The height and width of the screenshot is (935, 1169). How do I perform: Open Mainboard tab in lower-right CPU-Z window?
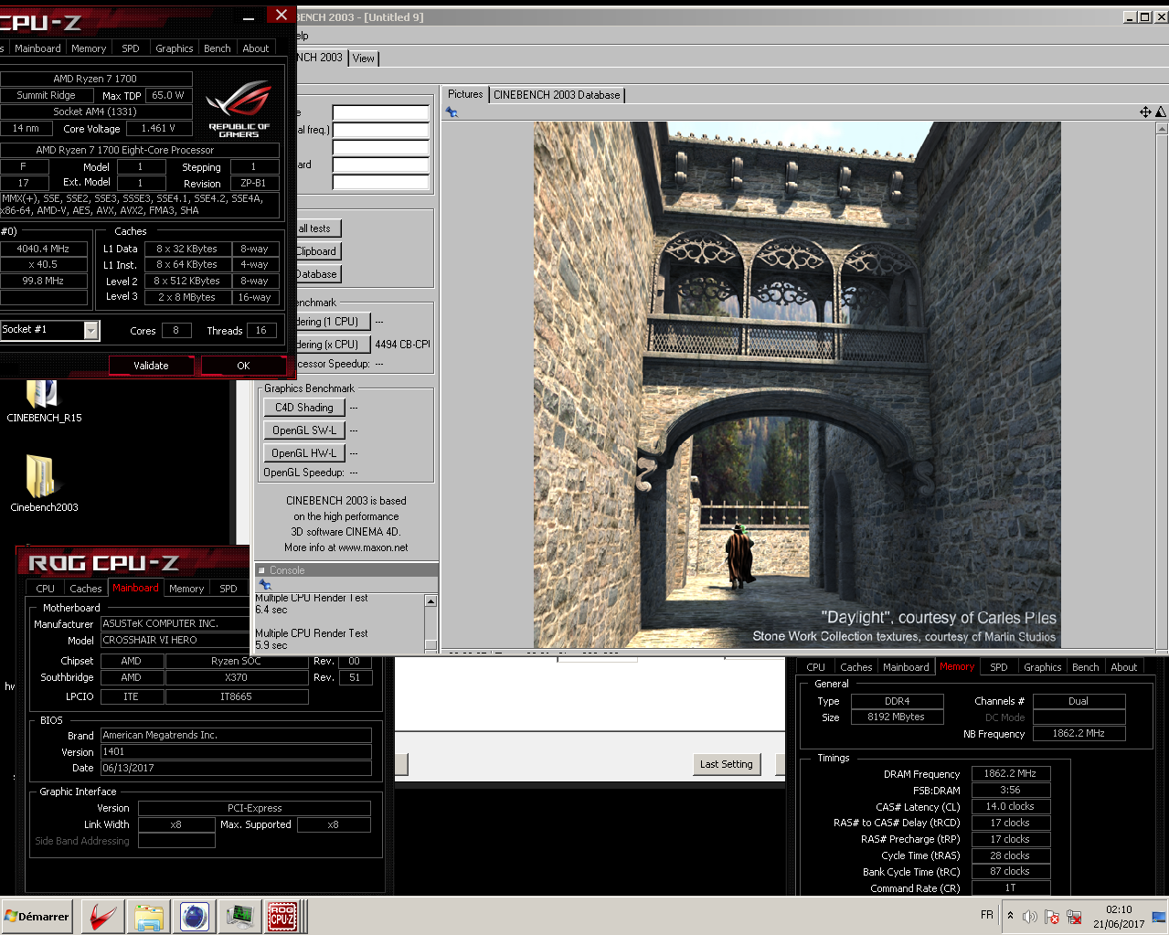(x=906, y=667)
